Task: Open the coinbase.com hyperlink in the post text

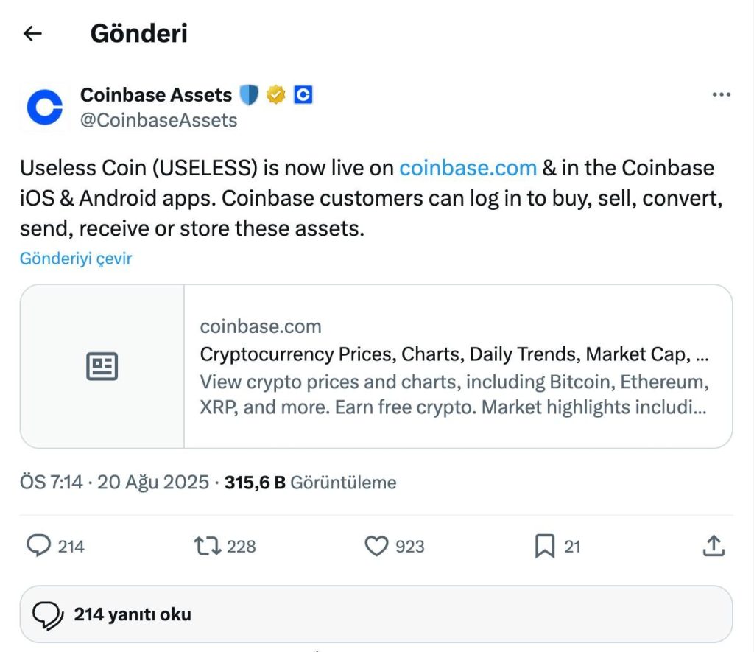Action: coord(468,168)
